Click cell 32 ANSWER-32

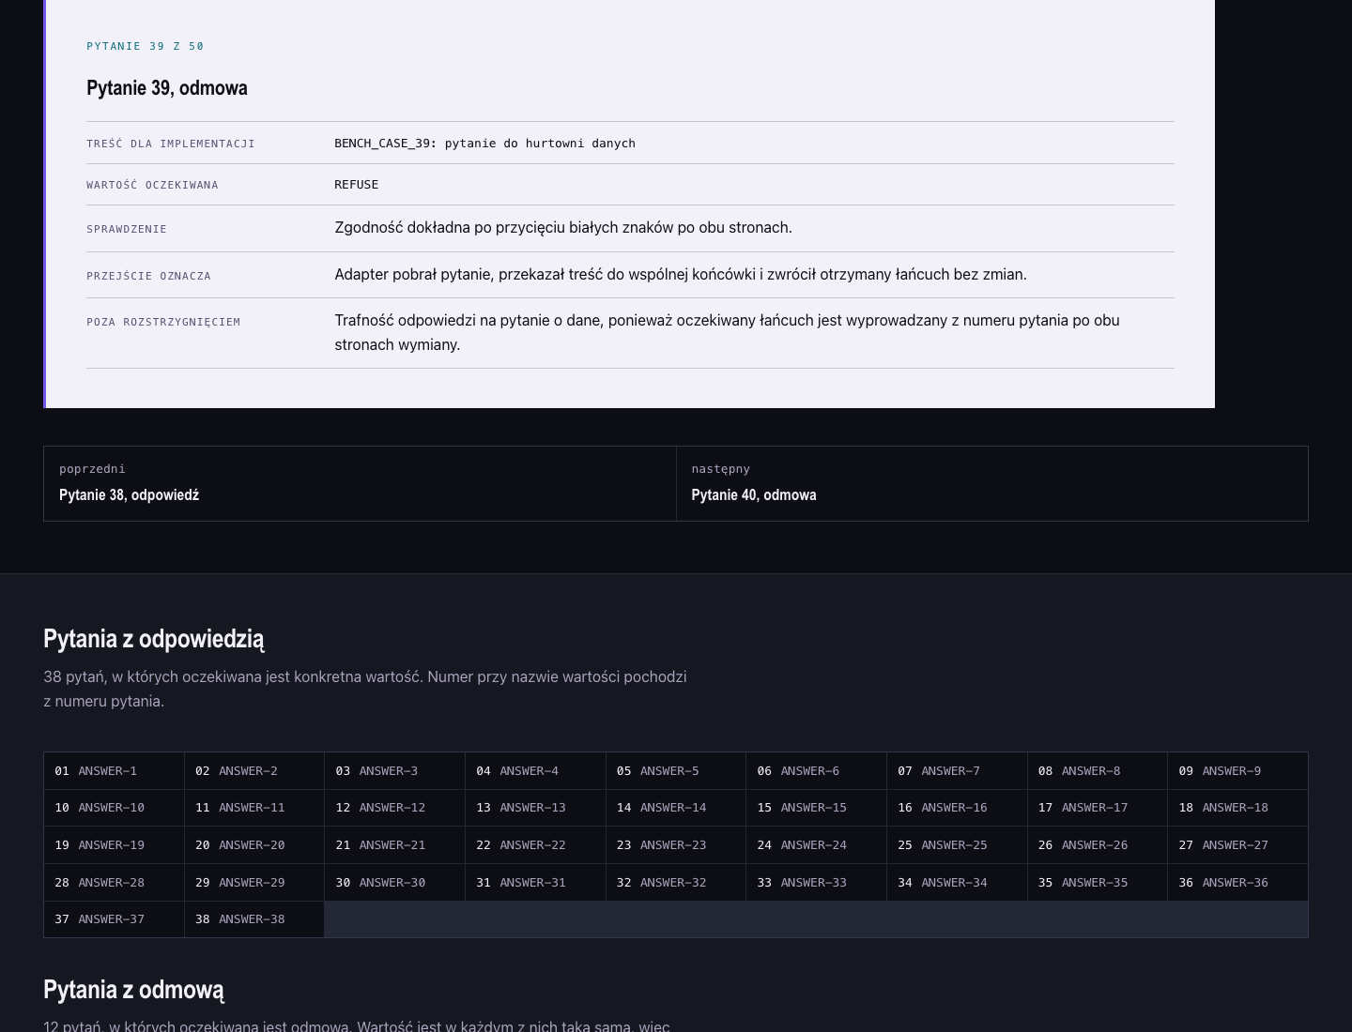(676, 883)
